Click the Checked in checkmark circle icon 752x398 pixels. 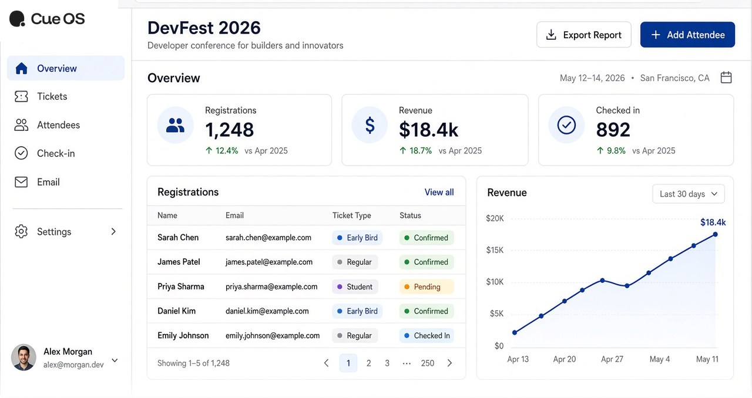tap(566, 125)
